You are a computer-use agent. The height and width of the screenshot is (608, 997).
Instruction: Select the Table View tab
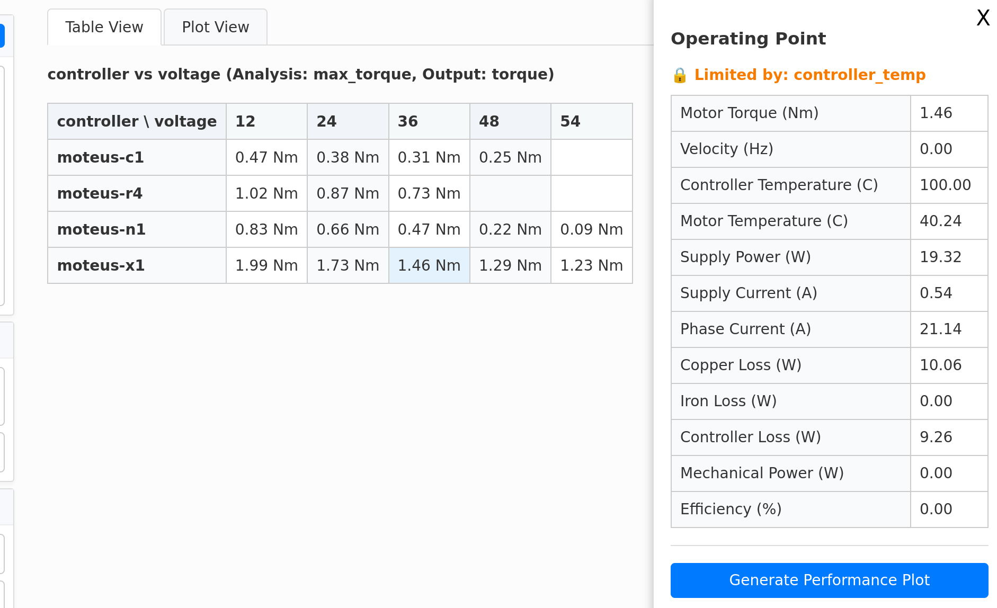[x=104, y=27]
